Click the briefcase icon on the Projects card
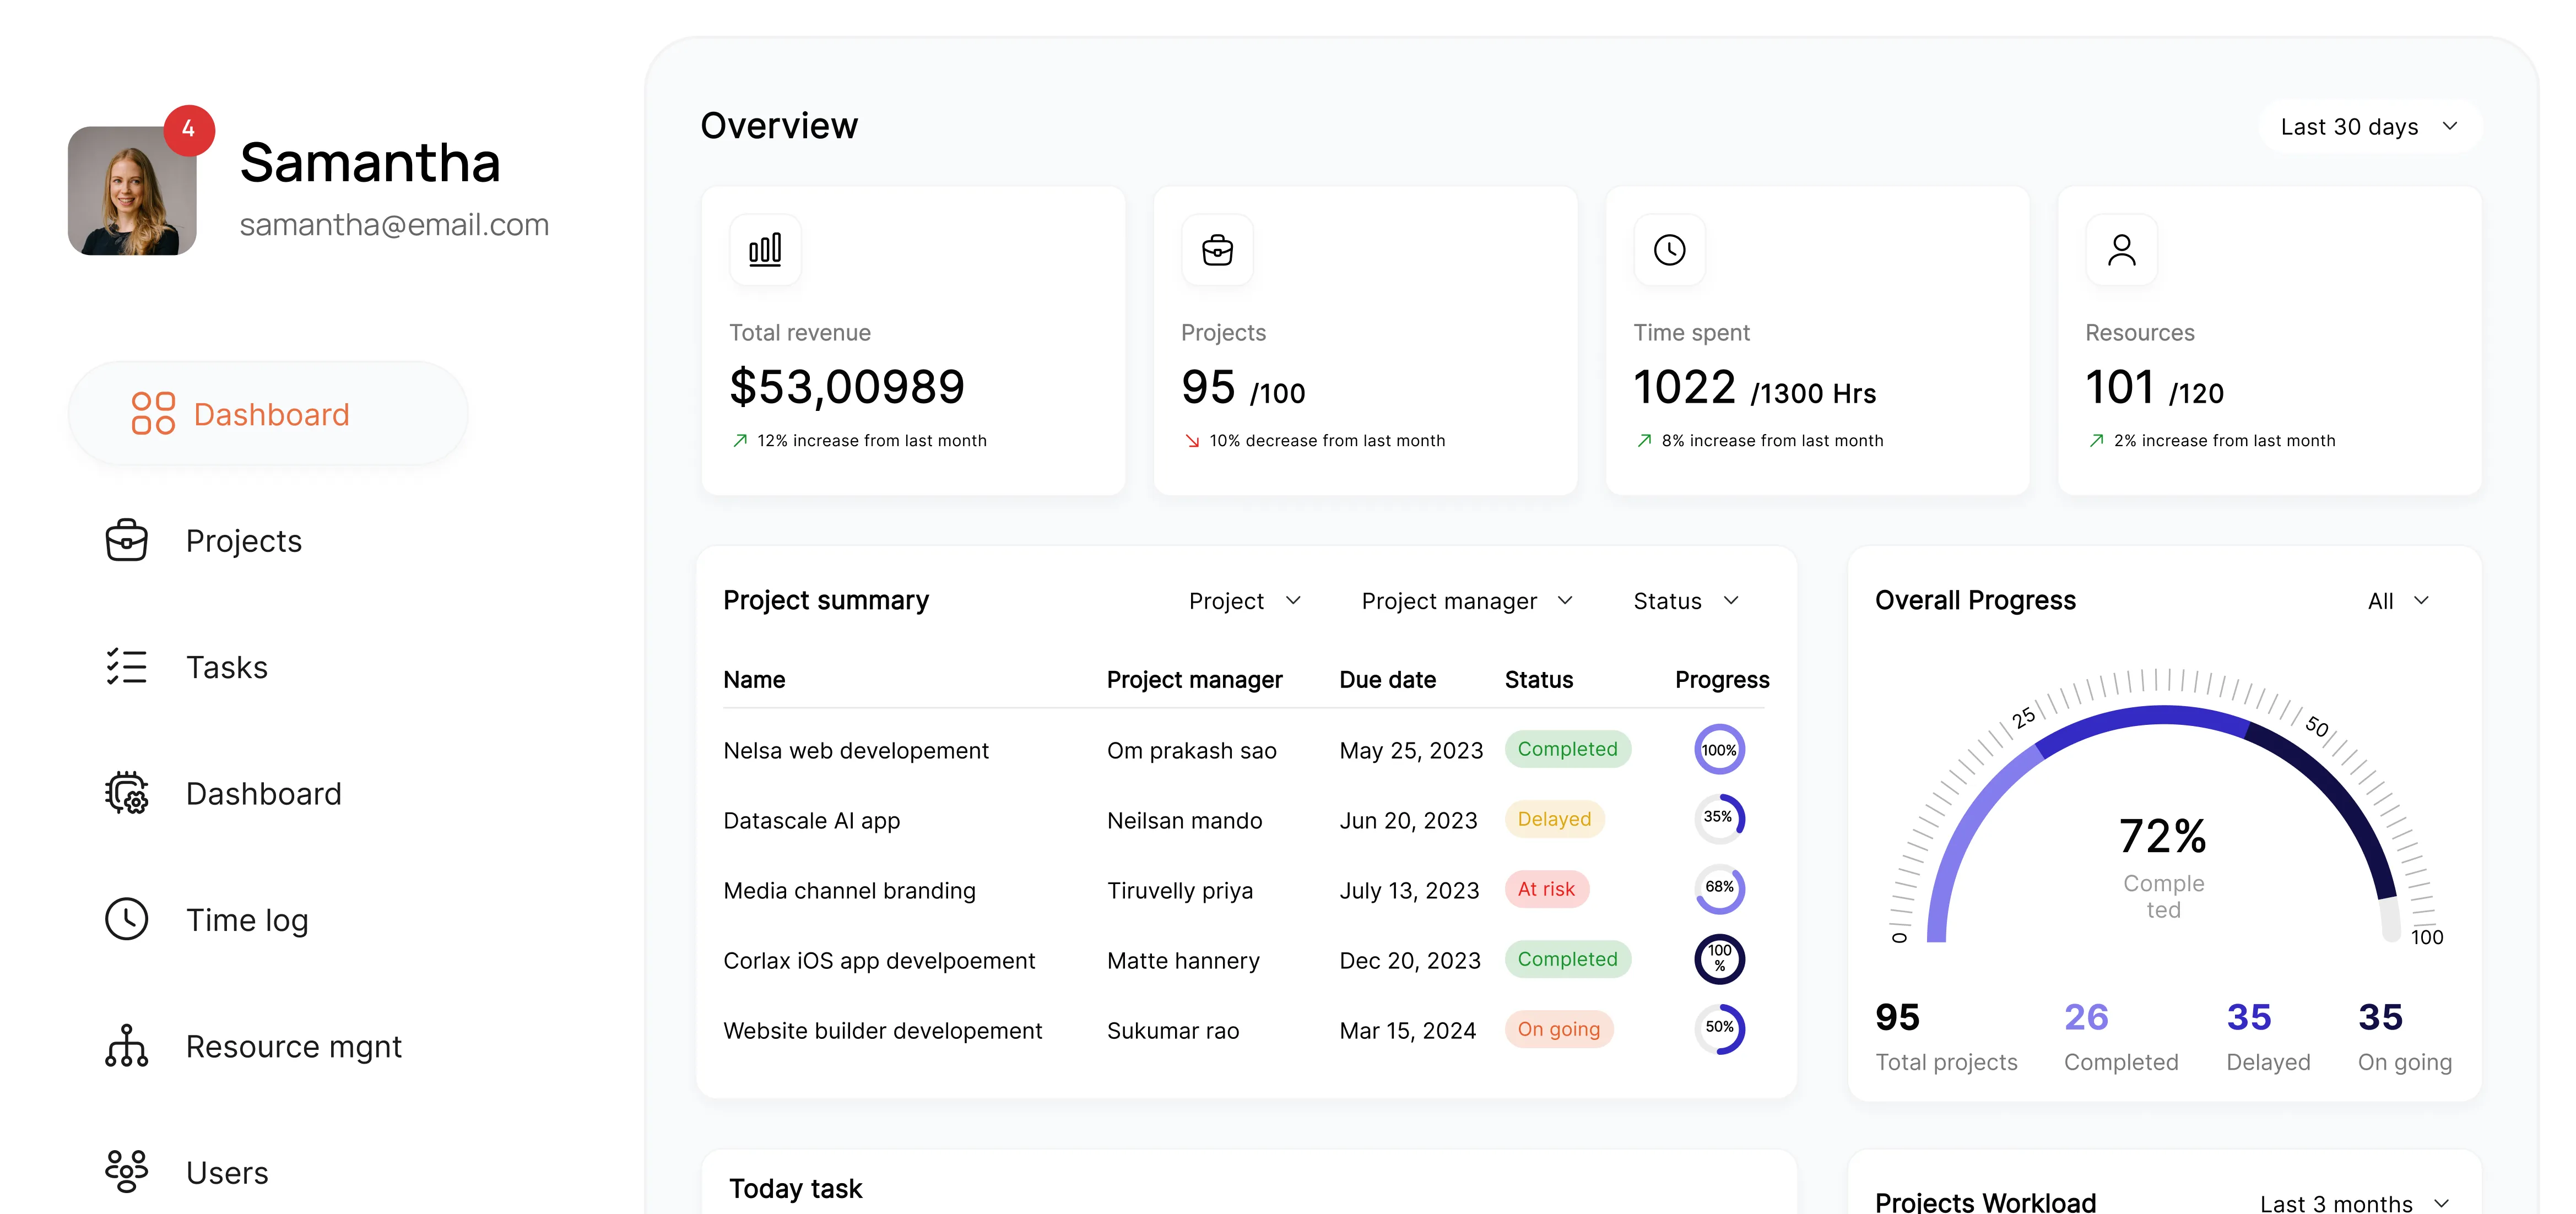The width and height of the screenshot is (2576, 1214). (1217, 250)
